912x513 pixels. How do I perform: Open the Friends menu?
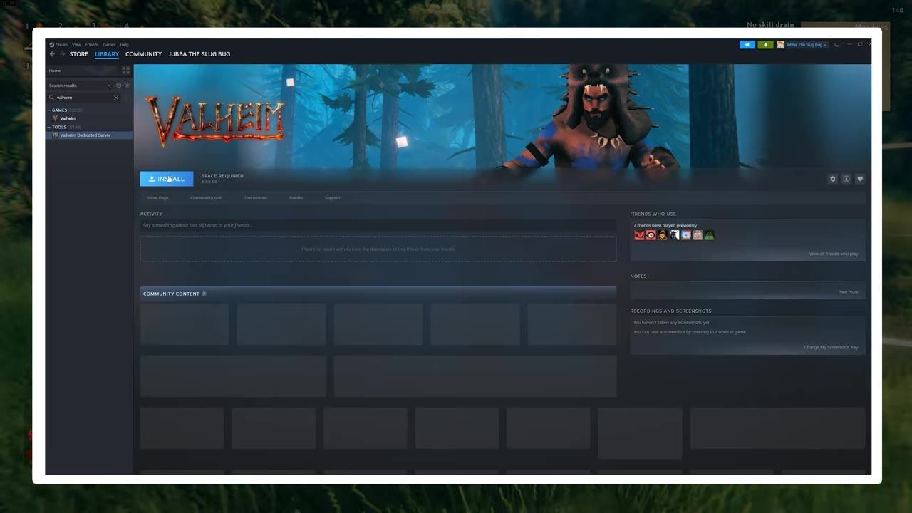92,45
